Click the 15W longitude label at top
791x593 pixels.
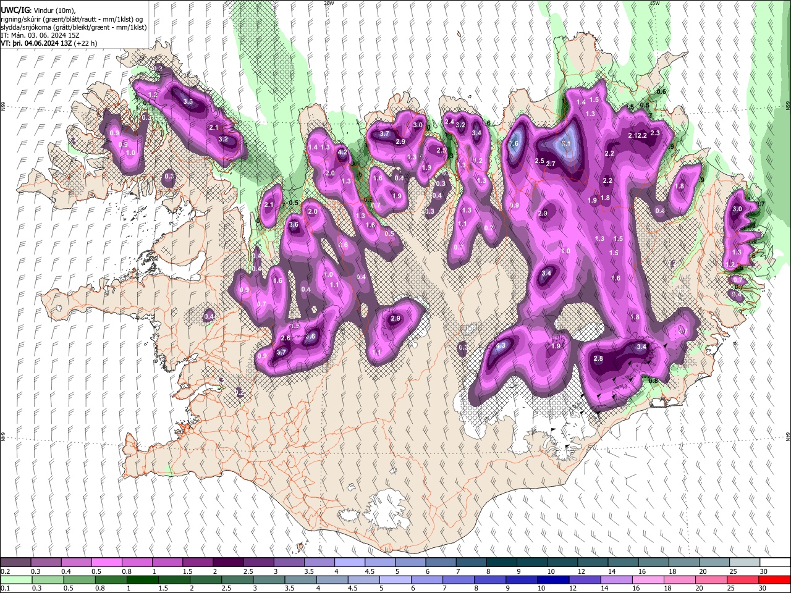pos(654,3)
